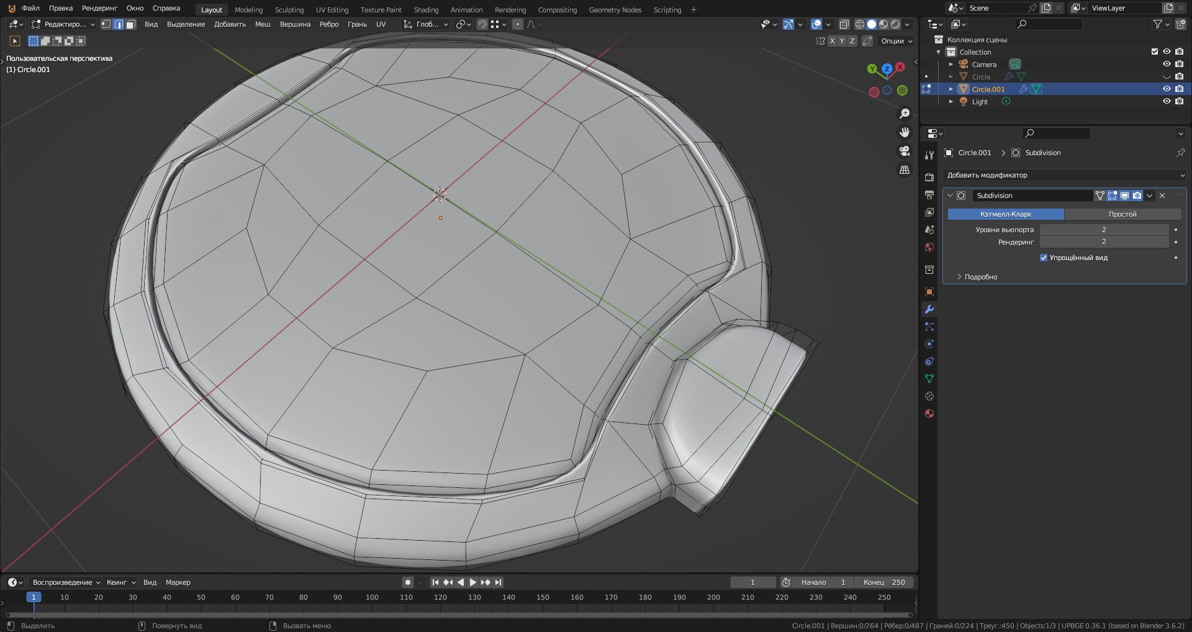Play the animation forward

pyautogui.click(x=472, y=582)
